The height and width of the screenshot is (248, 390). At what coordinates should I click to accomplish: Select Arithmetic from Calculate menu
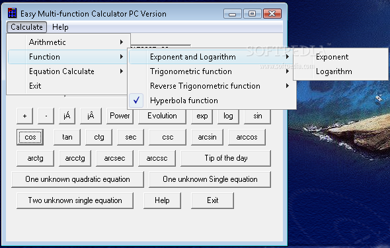[x=68, y=42]
